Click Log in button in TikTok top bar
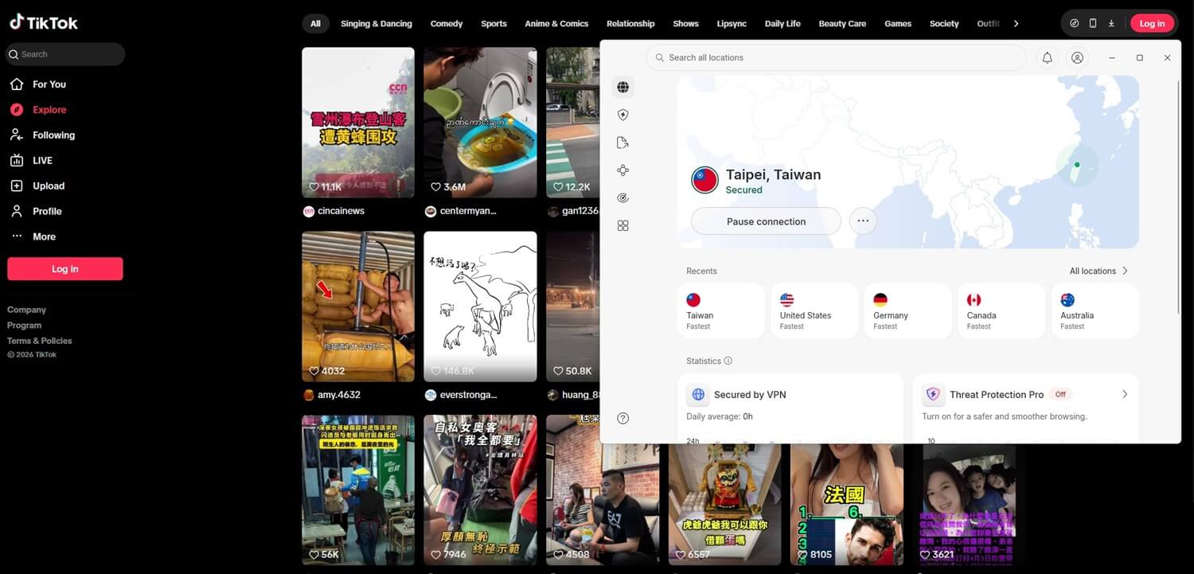Screen dimensions: 1194x574 tap(1152, 23)
